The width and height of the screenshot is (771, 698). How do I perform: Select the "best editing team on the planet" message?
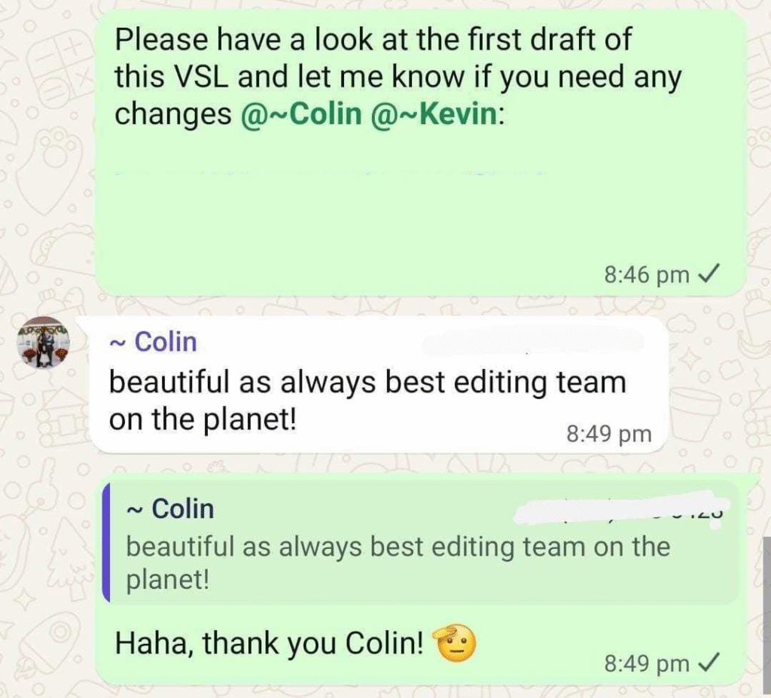coord(379,385)
